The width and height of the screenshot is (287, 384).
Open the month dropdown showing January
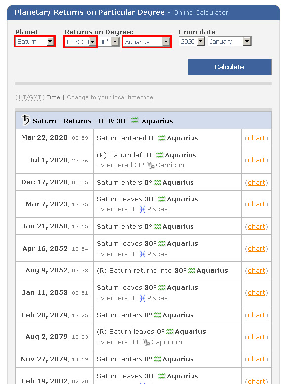(230, 41)
